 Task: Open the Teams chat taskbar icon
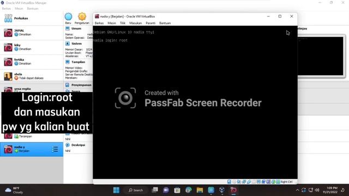click(166, 190)
